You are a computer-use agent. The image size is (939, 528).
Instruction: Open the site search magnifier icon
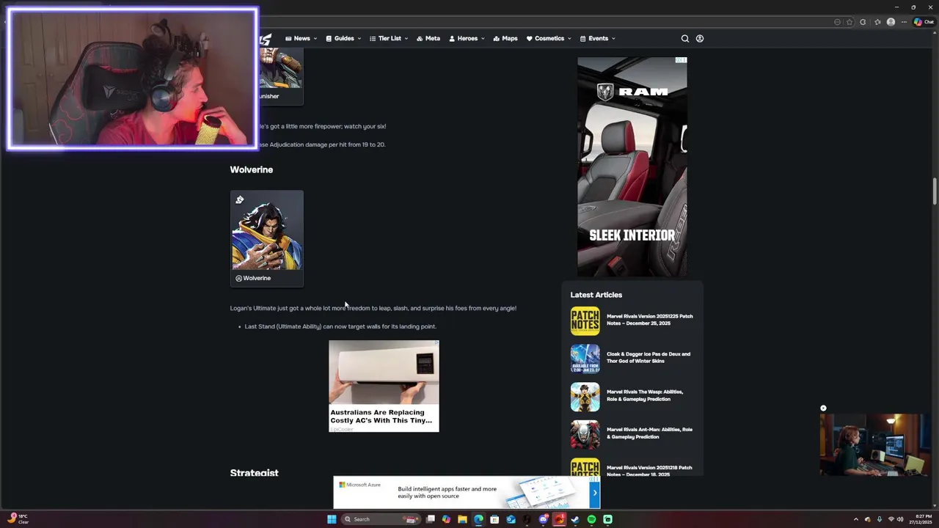point(685,38)
